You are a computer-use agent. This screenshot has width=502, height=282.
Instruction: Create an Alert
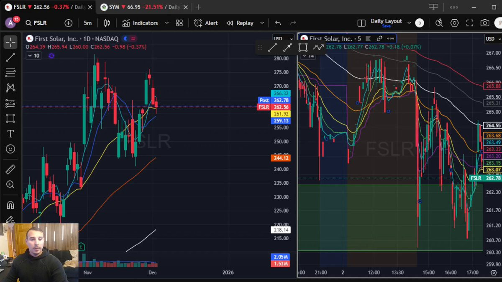click(x=206, y=23)
